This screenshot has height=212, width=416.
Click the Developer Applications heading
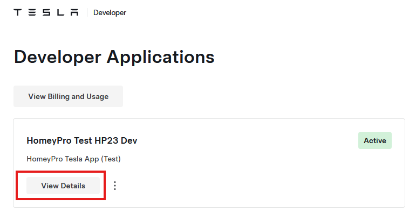[114, 57]
